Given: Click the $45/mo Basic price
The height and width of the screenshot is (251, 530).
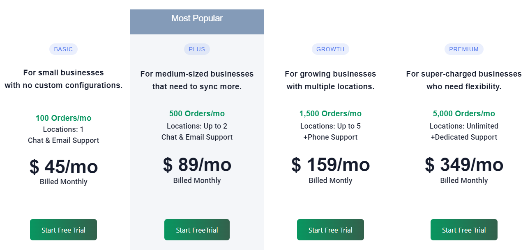Looking at the screenshot, I should click(63, 167).
